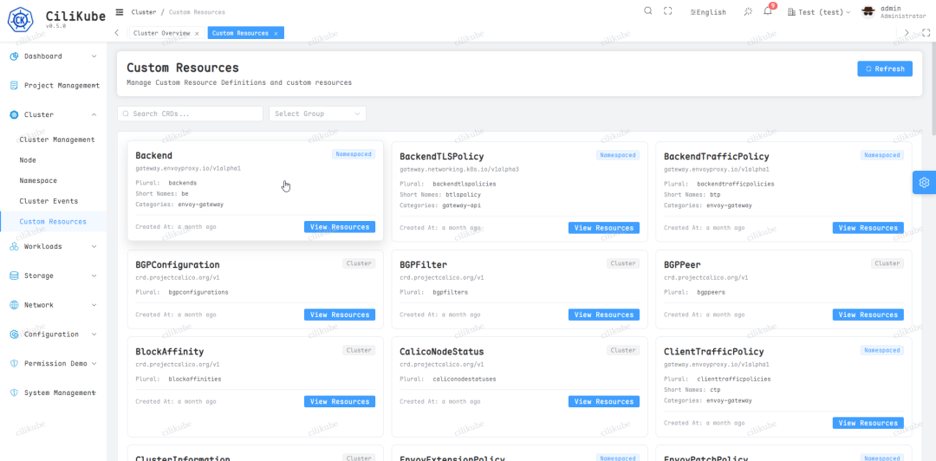View Resources for CalicoNodeStatus
Image resolution: width=936 pixels, height=461 pixels.
[x=603, y=401]
